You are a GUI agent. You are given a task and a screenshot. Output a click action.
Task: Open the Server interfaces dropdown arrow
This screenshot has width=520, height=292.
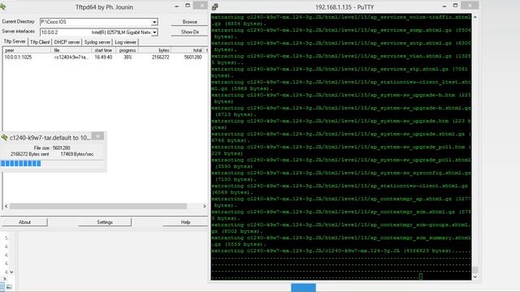(154, 32)
